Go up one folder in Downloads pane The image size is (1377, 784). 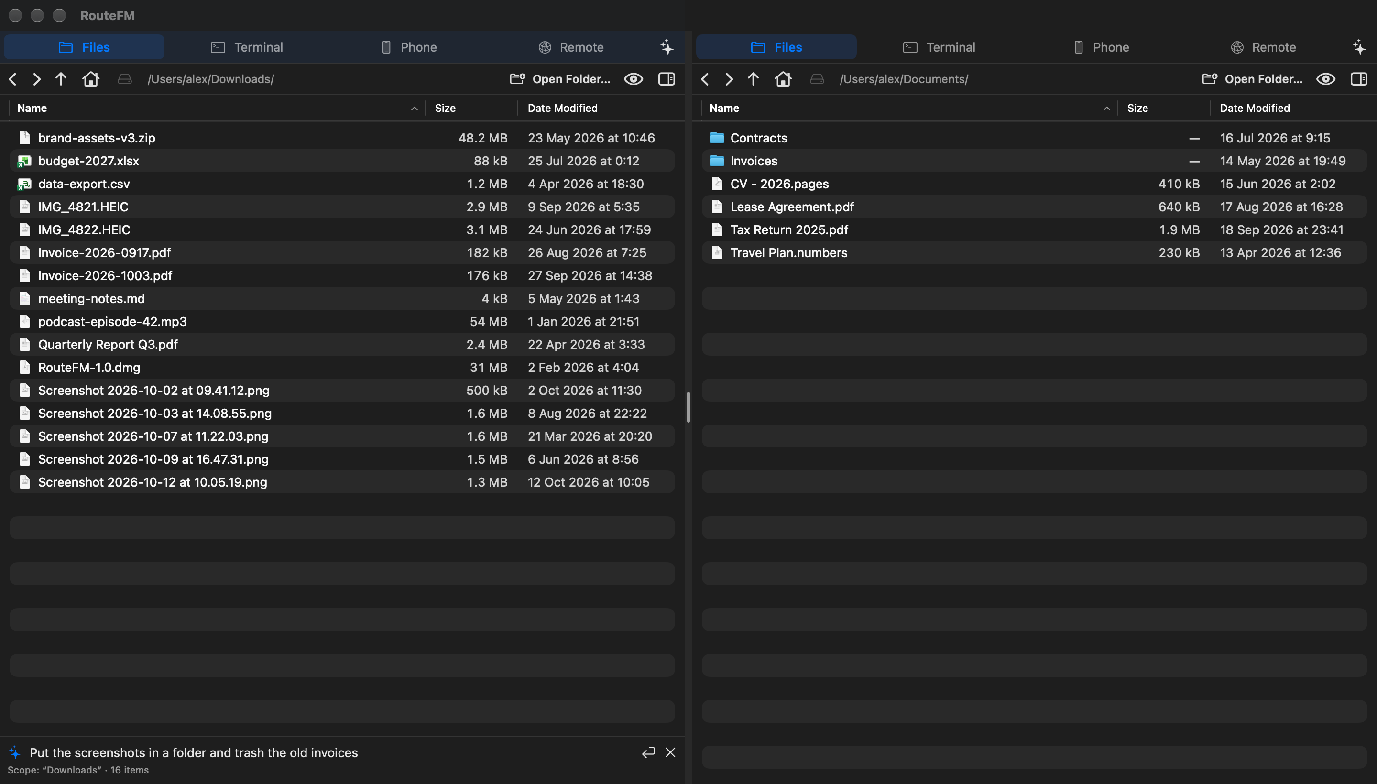[x=61, y=79]
